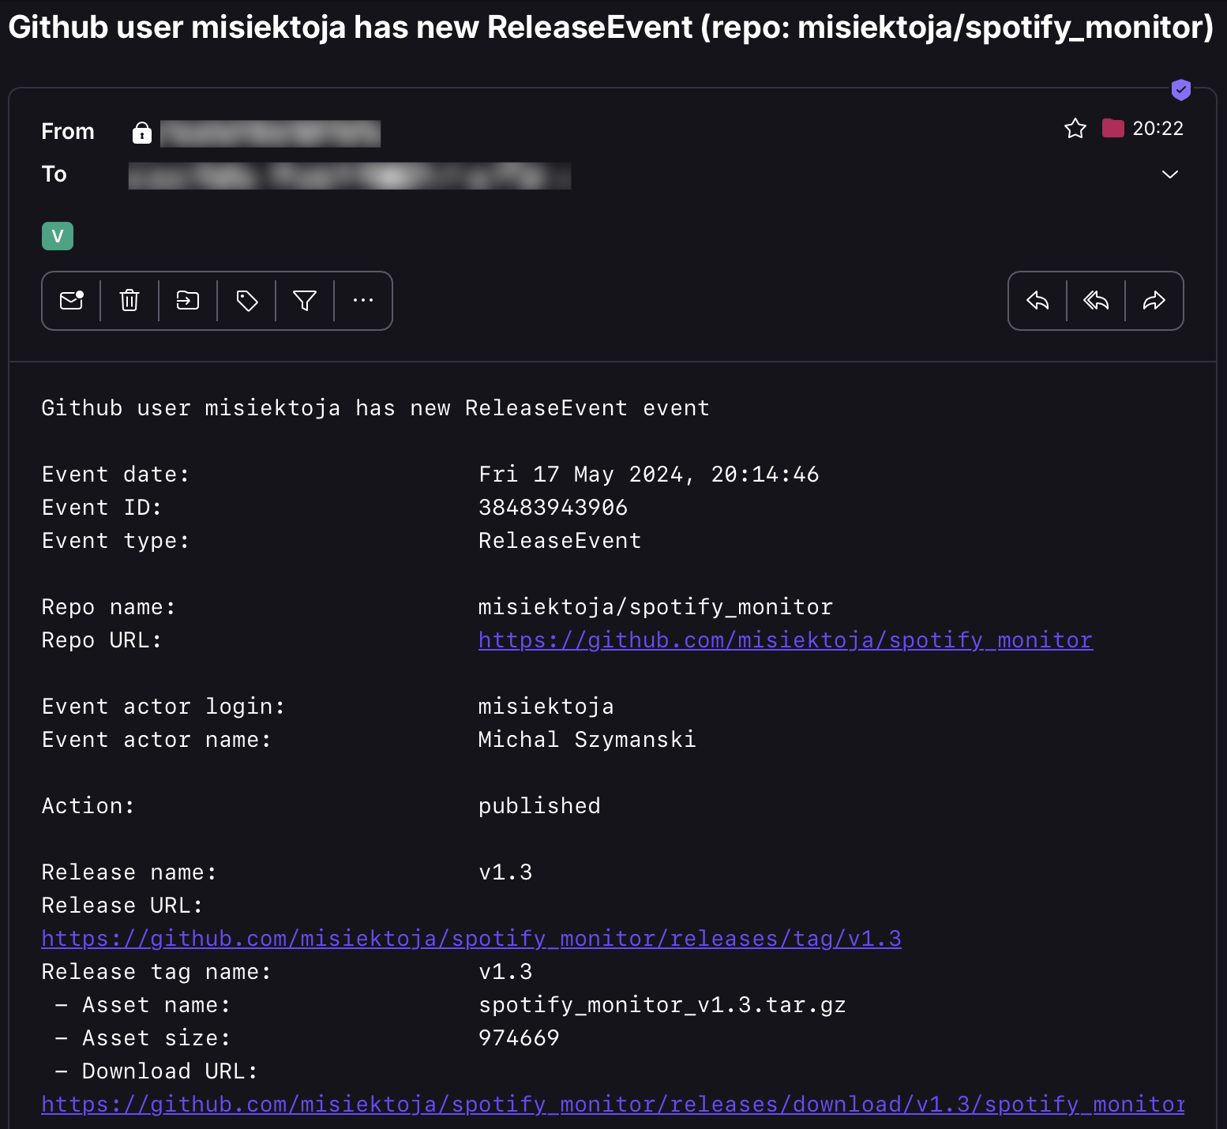The width and height of the screenshot is (1227, 1129).
Task: Open the releases/tag/v1.3 release URL
Action: tap(471, 939)
